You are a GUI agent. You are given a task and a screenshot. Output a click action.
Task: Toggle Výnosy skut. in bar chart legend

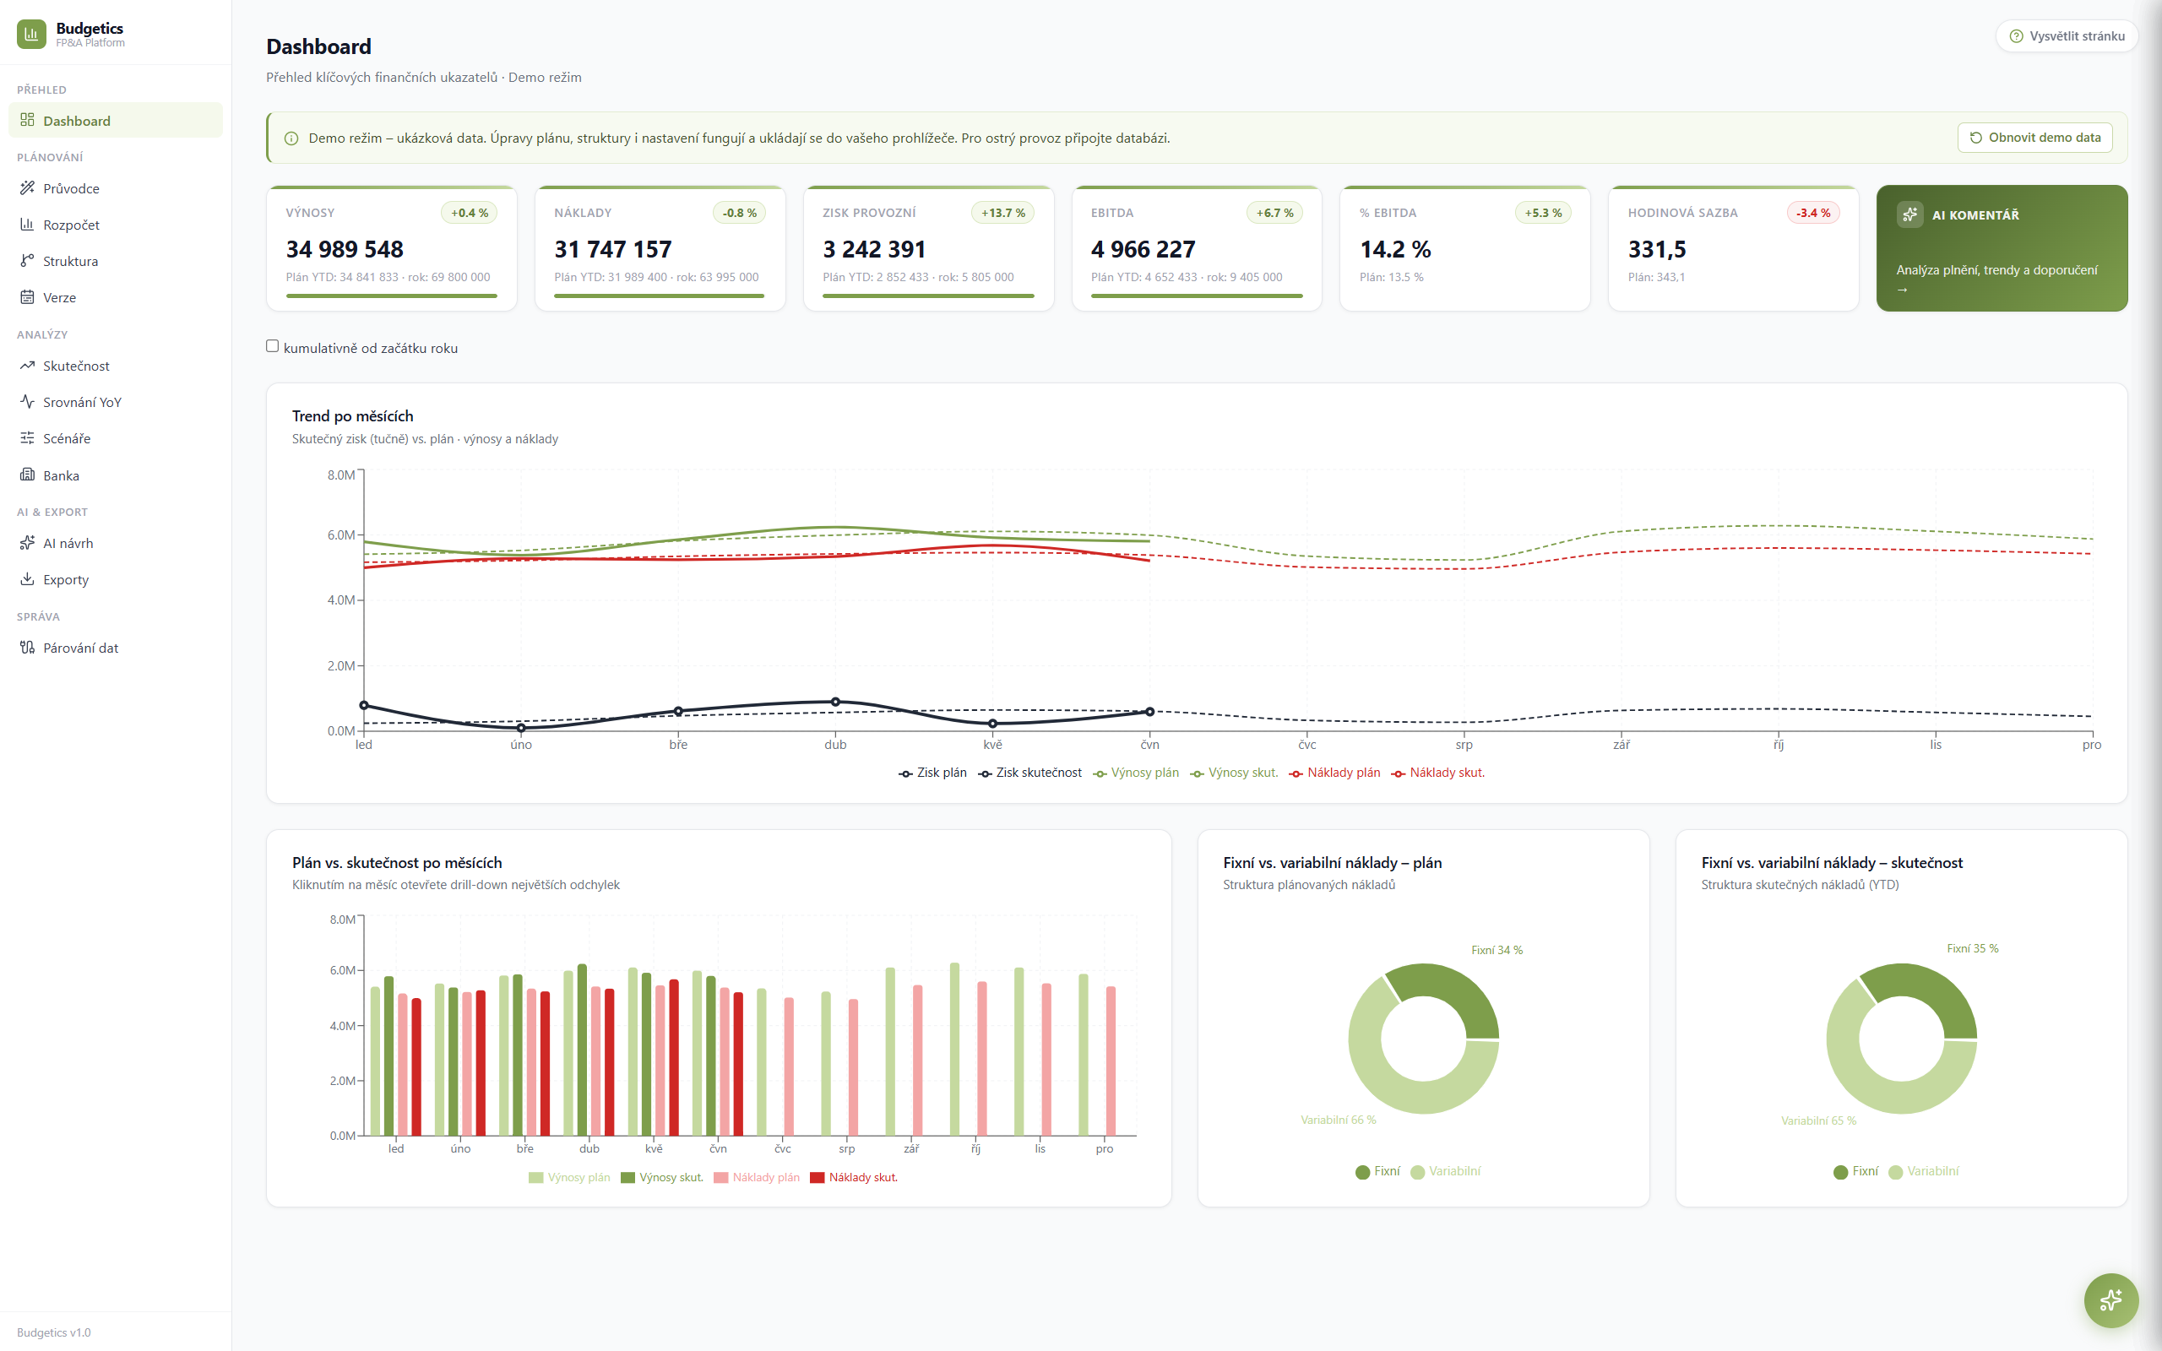pos(662,1178)
